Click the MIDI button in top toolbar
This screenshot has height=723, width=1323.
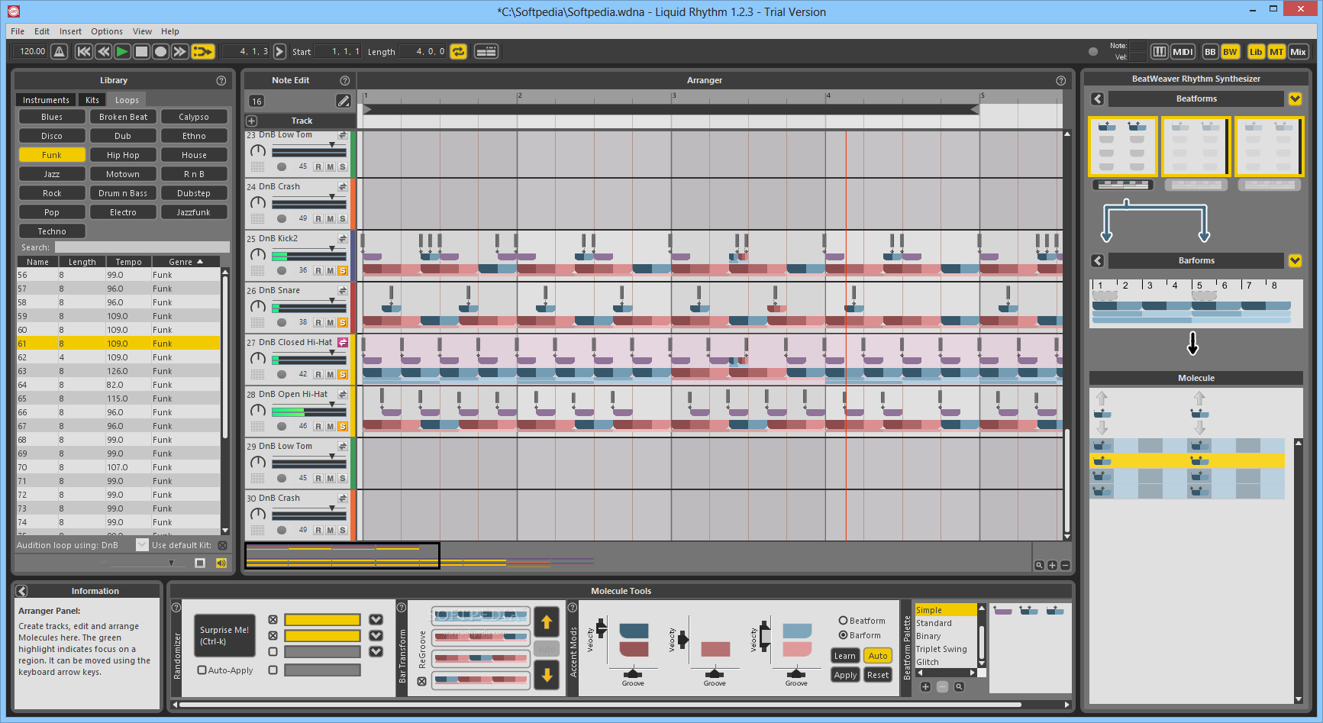tap(1183, 52)
